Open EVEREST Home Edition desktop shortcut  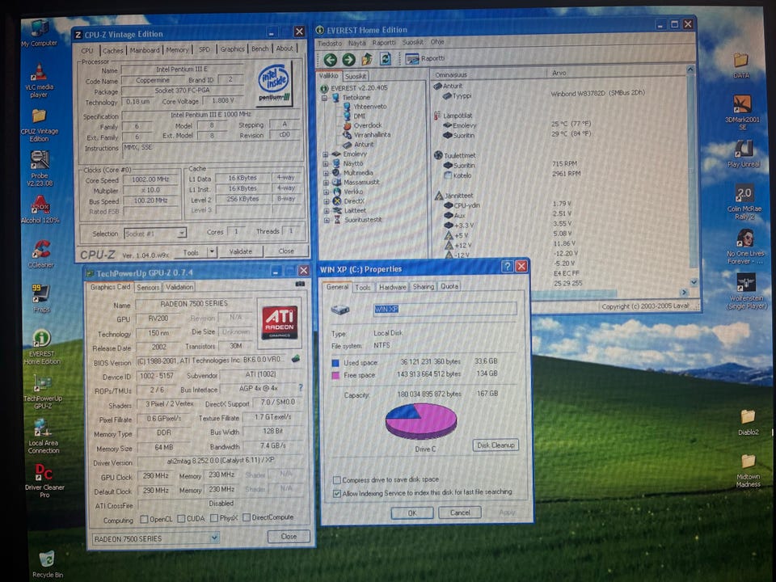[x=42, y=347]
